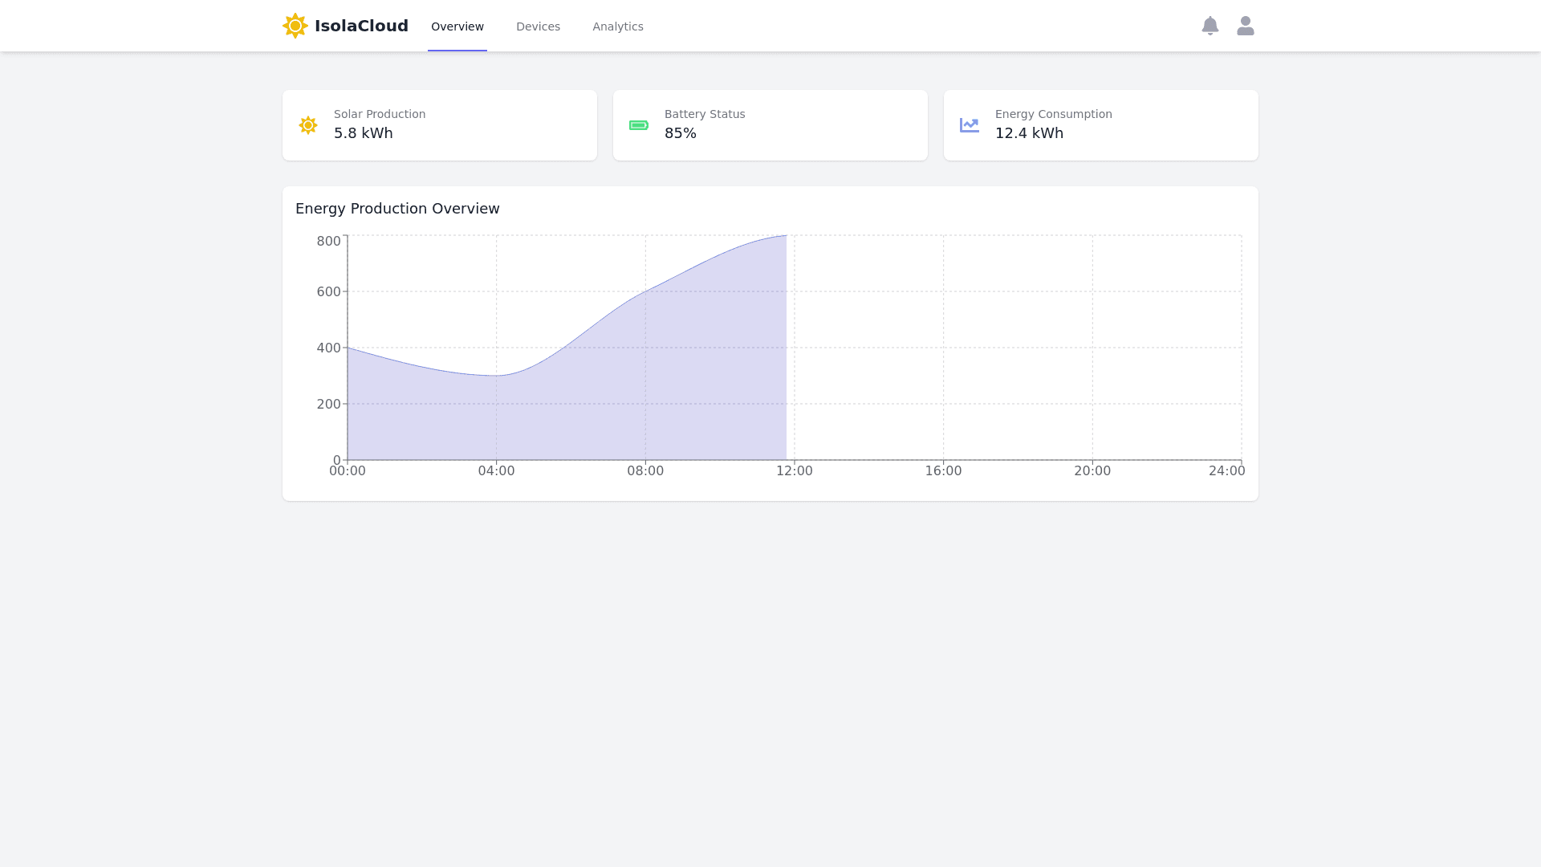Click the 85% battery value
Viewport: 1541px width, 867px height.
680,133
